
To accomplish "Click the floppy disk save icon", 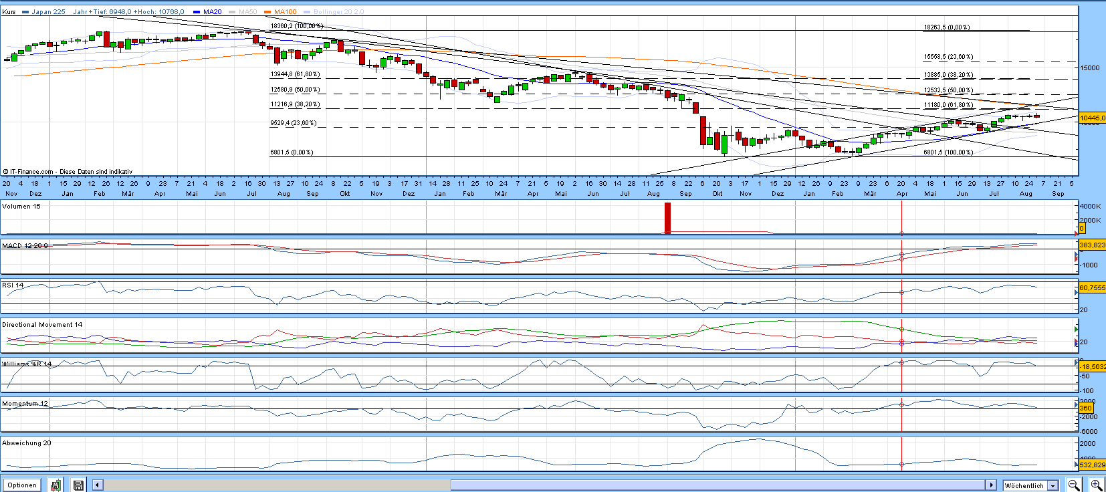I will [x=78, y=485].
